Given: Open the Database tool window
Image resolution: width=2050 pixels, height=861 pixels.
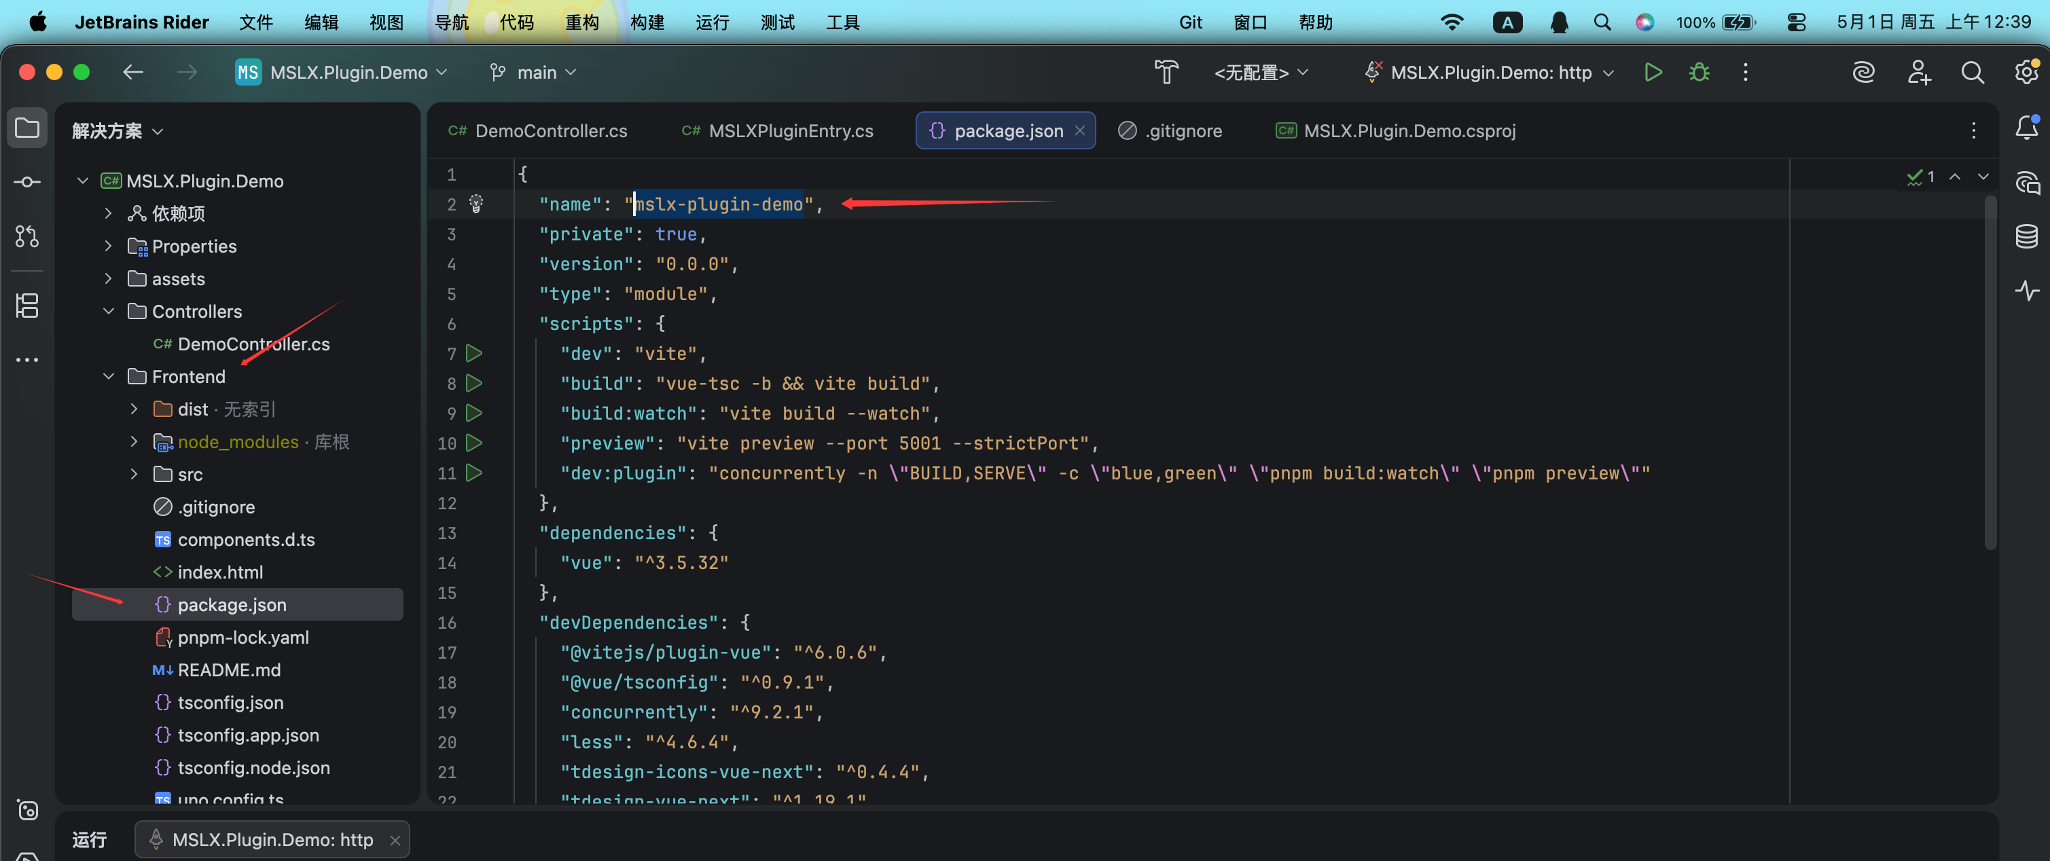Looking at the screenshot, I should 2027,236.
